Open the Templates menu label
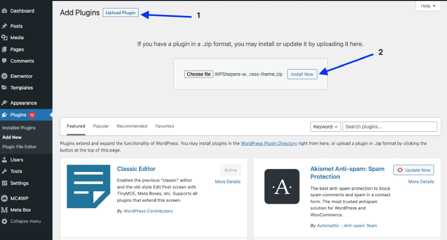The image size is (447, 240). [x=22, y=87]
